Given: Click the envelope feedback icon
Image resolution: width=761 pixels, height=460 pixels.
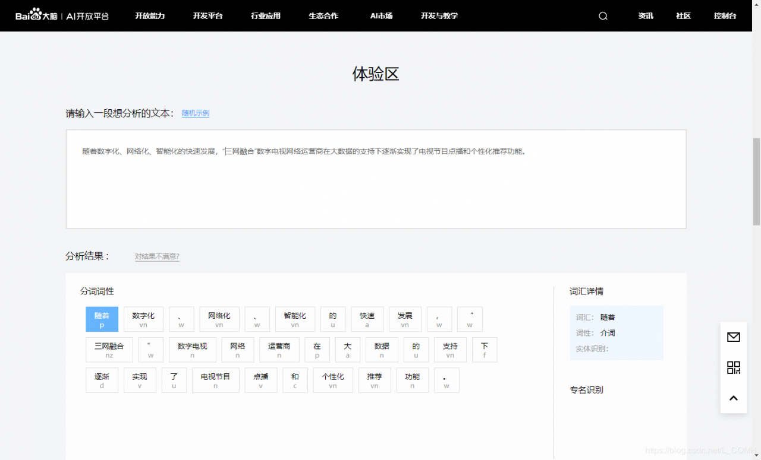Looking at the screenshot, I should click(x=734, y=337).
